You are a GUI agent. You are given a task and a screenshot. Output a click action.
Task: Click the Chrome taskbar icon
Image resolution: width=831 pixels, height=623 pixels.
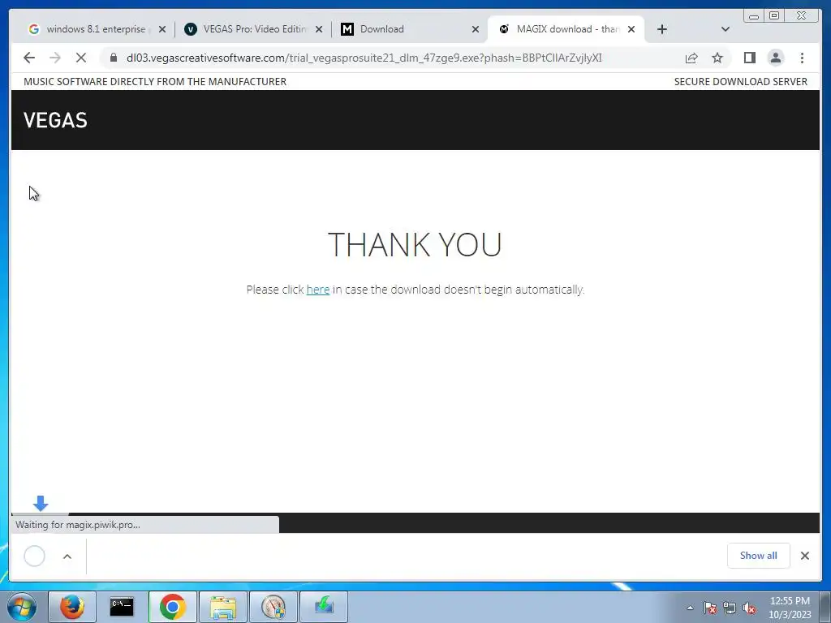coord(172,607)
